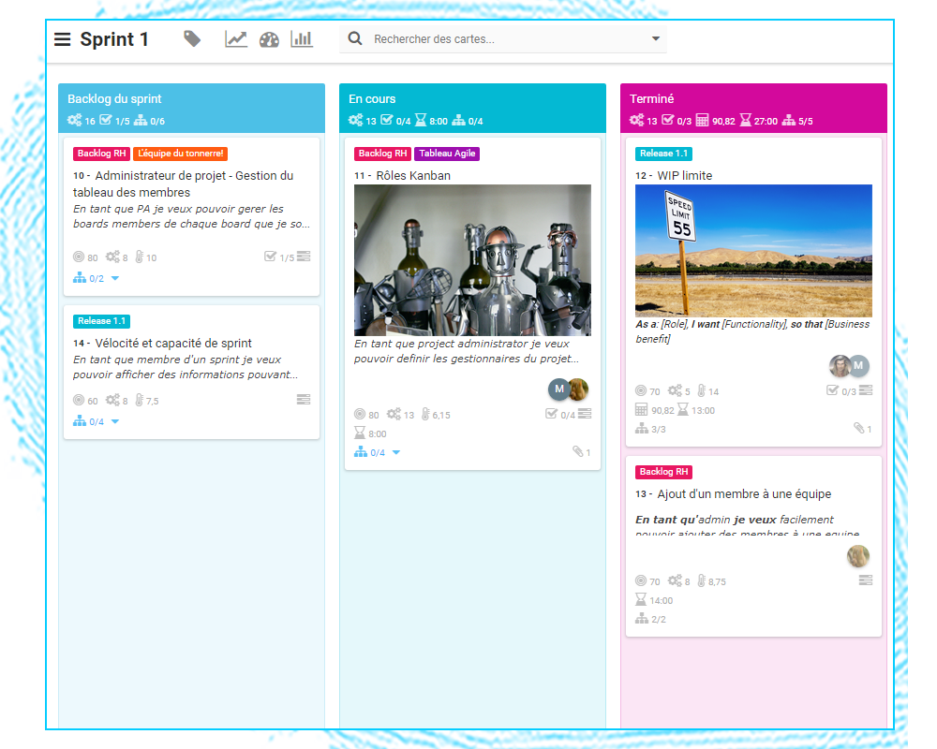
Task: Click the 1/5 checklist icon in Backlog header
Action: pos(105,120)
